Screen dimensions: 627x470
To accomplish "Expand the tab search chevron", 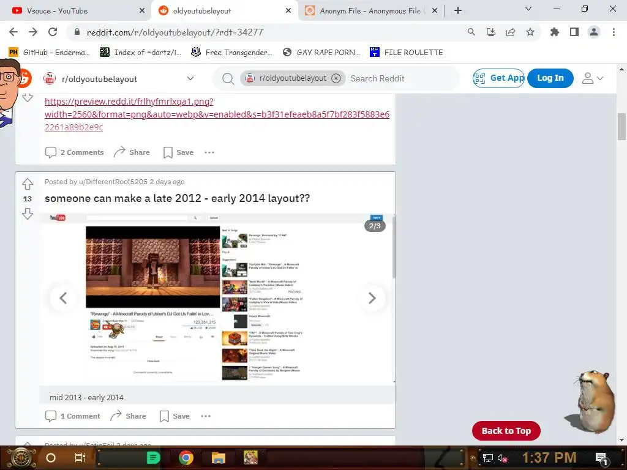I will (528, 9).
